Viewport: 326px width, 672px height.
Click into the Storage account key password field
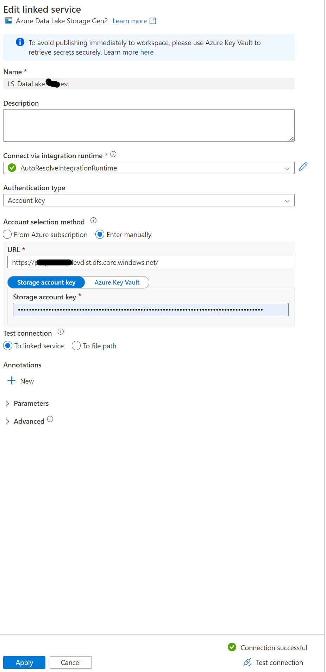(151, 310)
